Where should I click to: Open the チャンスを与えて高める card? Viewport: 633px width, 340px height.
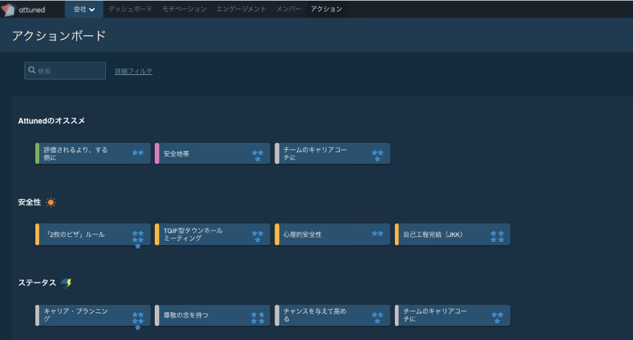pos(332,315)
